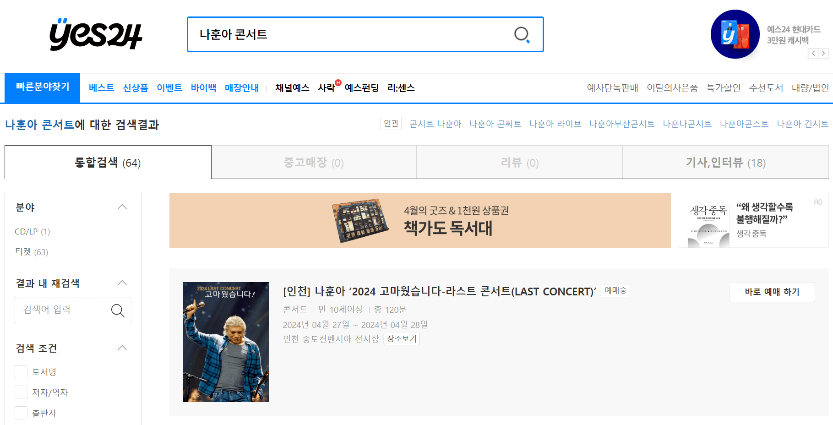This screenshot has height=425, width=833.
Task: Open the 빠른분야찾기 menu
Action: (43, 87)
